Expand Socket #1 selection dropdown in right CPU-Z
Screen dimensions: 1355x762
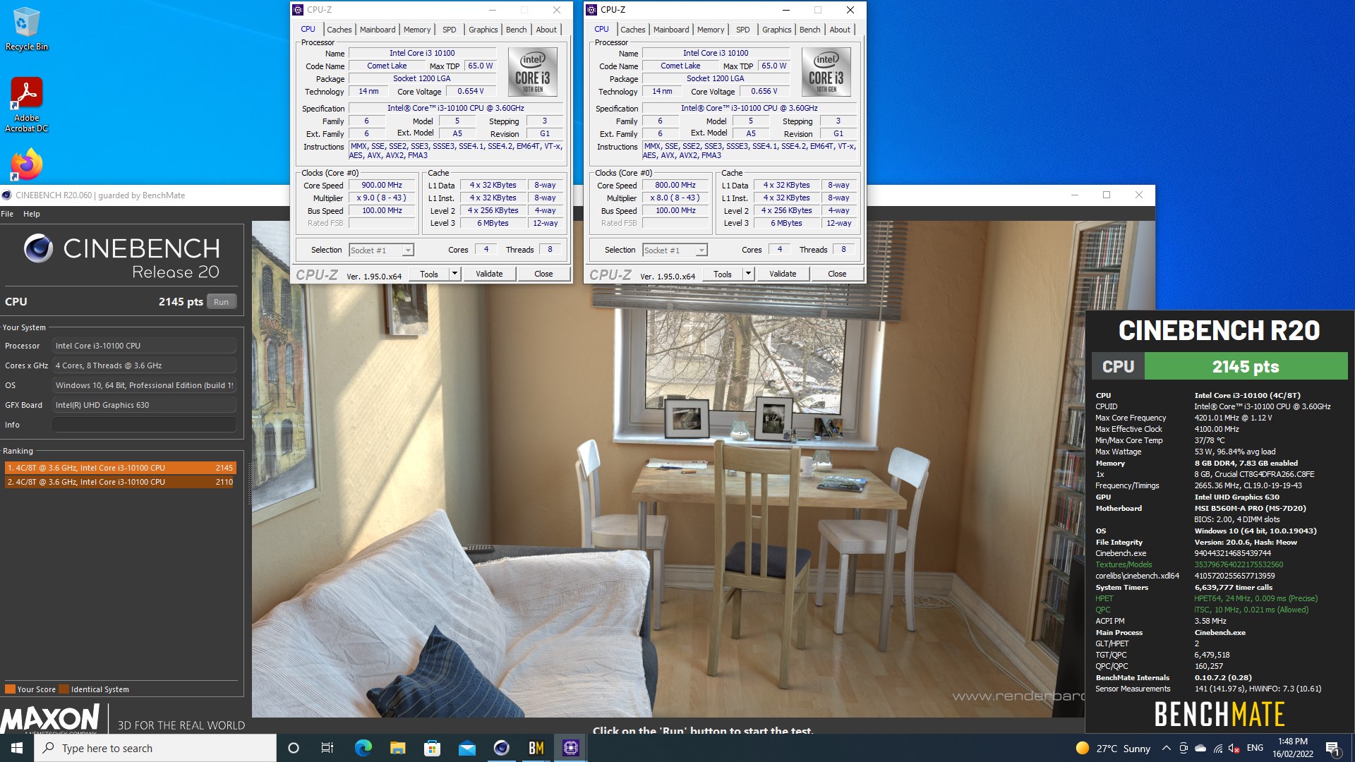tap(701, 250)
